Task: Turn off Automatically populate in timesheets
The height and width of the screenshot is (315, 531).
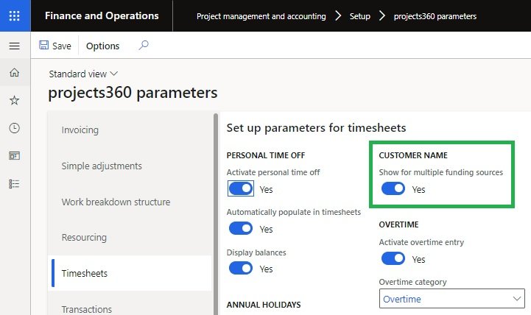Action: click(241, 229)
